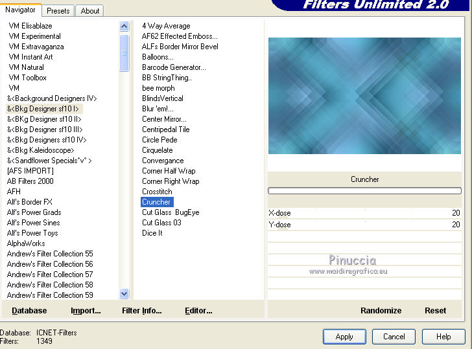Screen dimensions: 472x349
Task: Choose Crosstitch filter
Action: (157, 192)
